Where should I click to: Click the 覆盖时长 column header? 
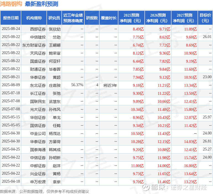click(109, 18)
